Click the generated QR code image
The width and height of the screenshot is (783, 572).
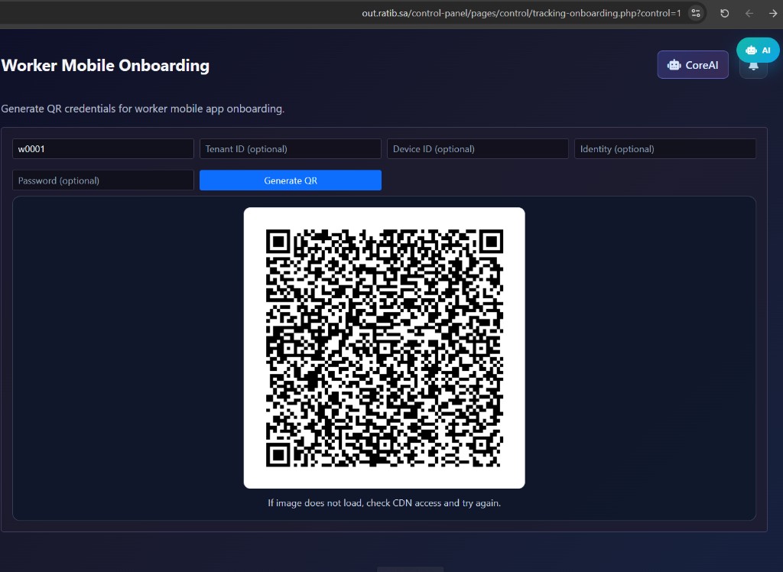(x=384, y=348)
